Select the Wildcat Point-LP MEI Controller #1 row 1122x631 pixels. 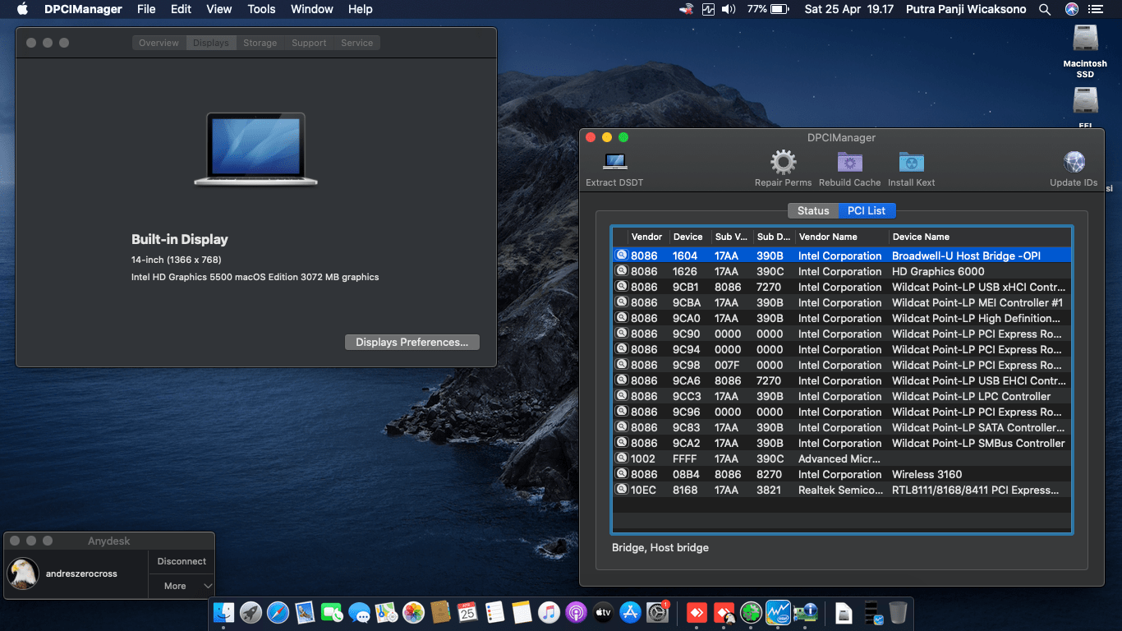[842, 302]
